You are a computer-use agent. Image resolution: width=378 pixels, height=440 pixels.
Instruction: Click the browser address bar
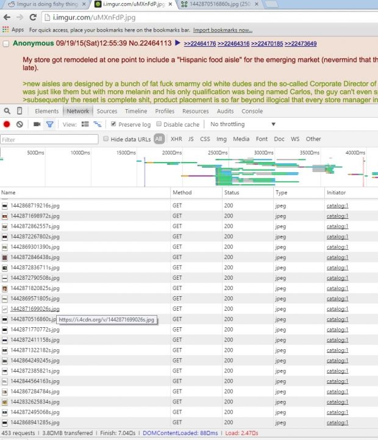pos(210,18)
